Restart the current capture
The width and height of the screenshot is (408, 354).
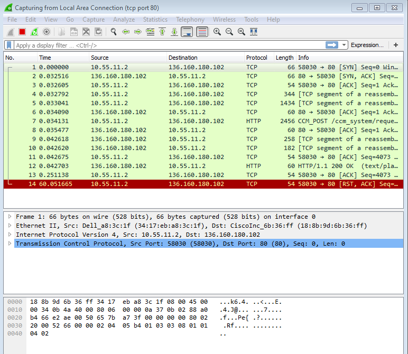(34, 32)
